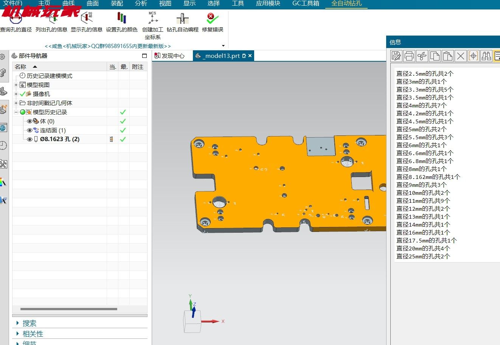This screenshot has height=345, width=500.
Task: Click the copy icon in 信息 window
Action: [435, 56]
